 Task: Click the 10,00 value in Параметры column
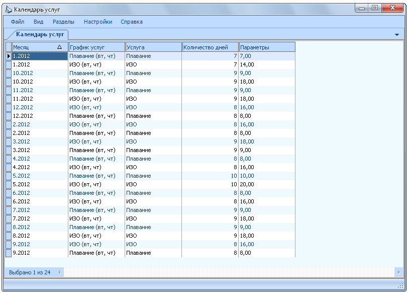point(247,176)
